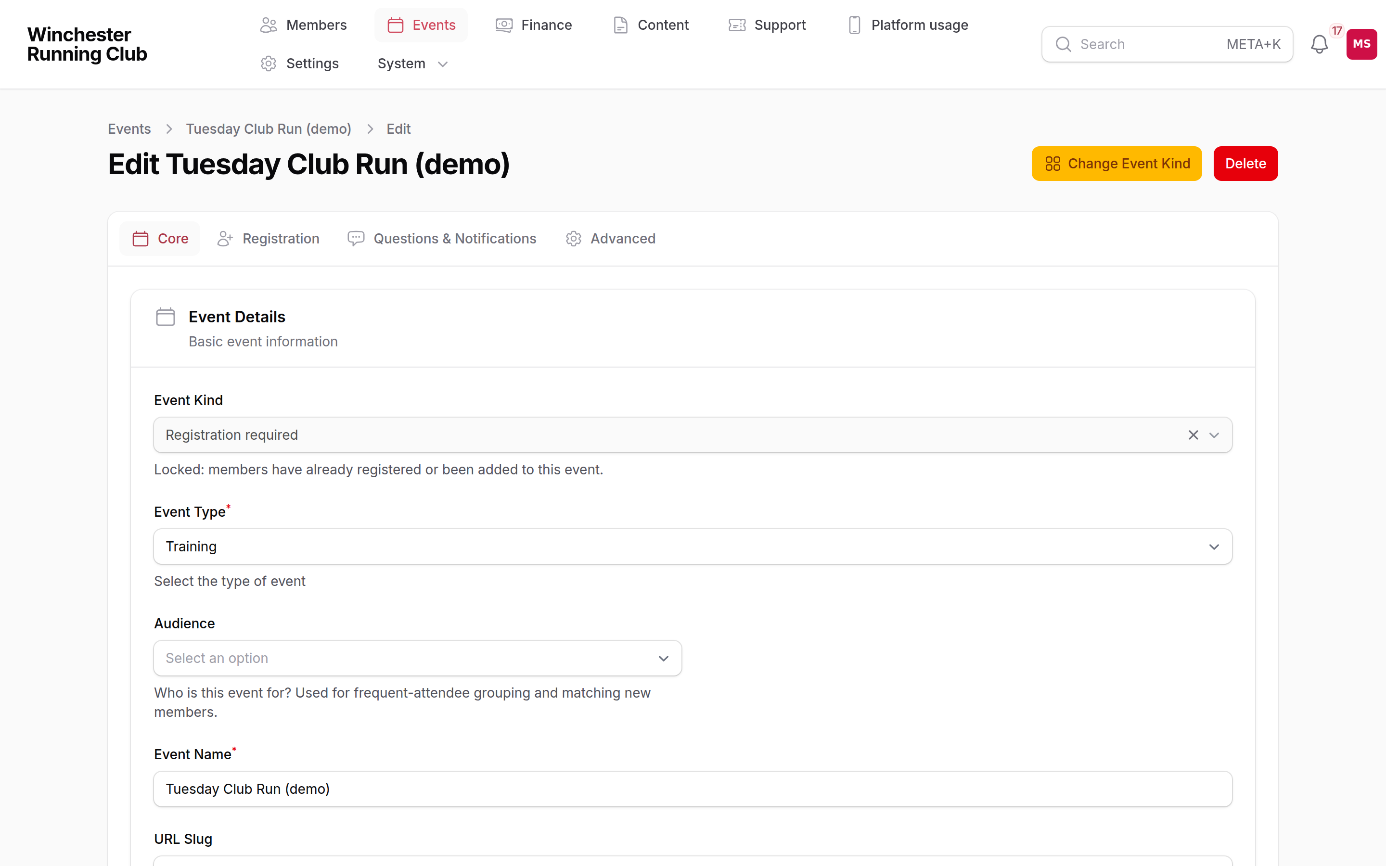Click the Members people icon
Viewport: 1386px width, 866px height.
[269, 25]
